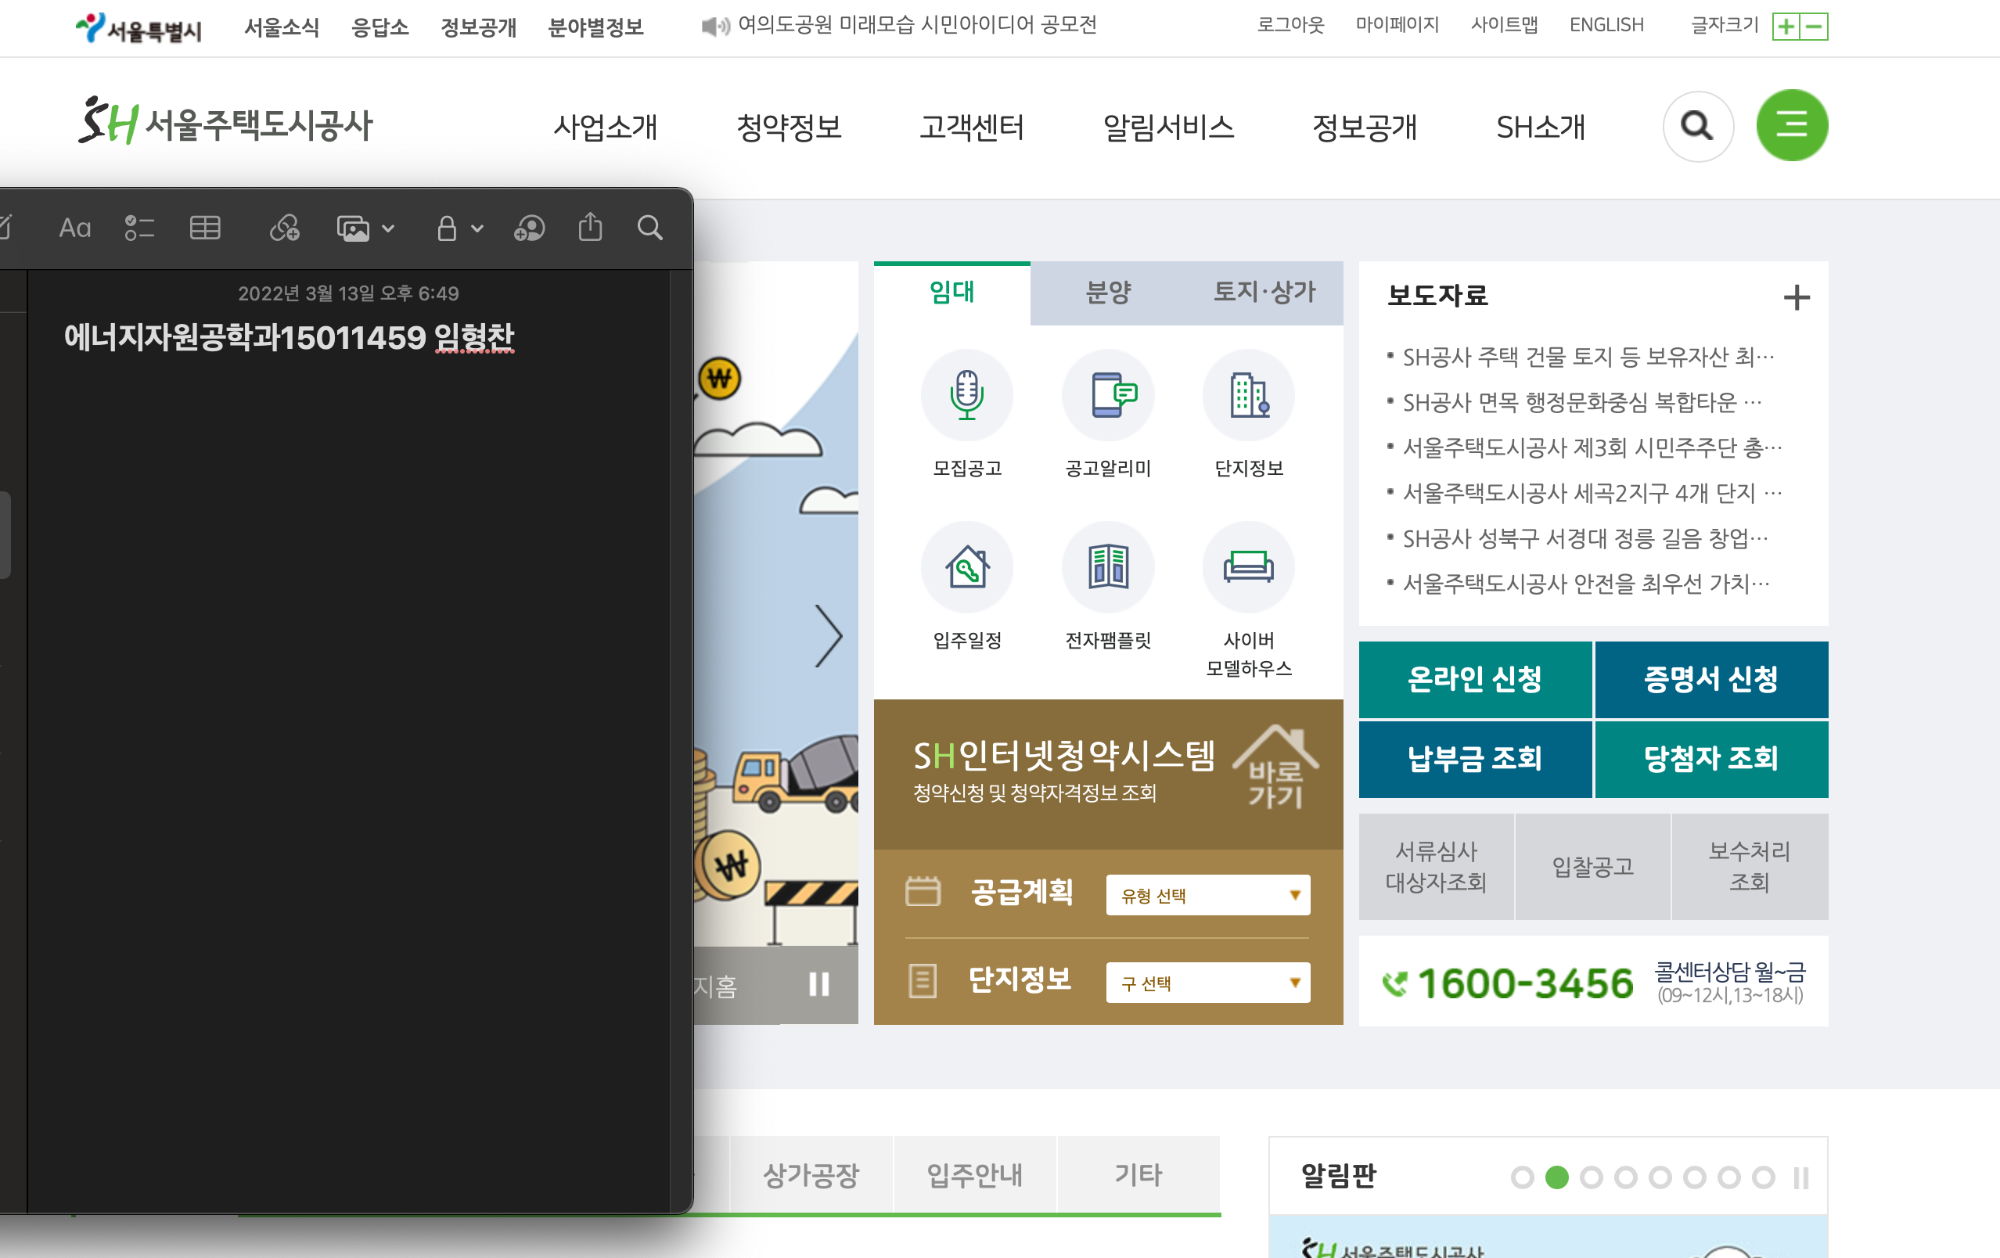Open the 공고알리미 phone icon
The height and width of the screenshot is (1258, 2000).
[1107, 394]
